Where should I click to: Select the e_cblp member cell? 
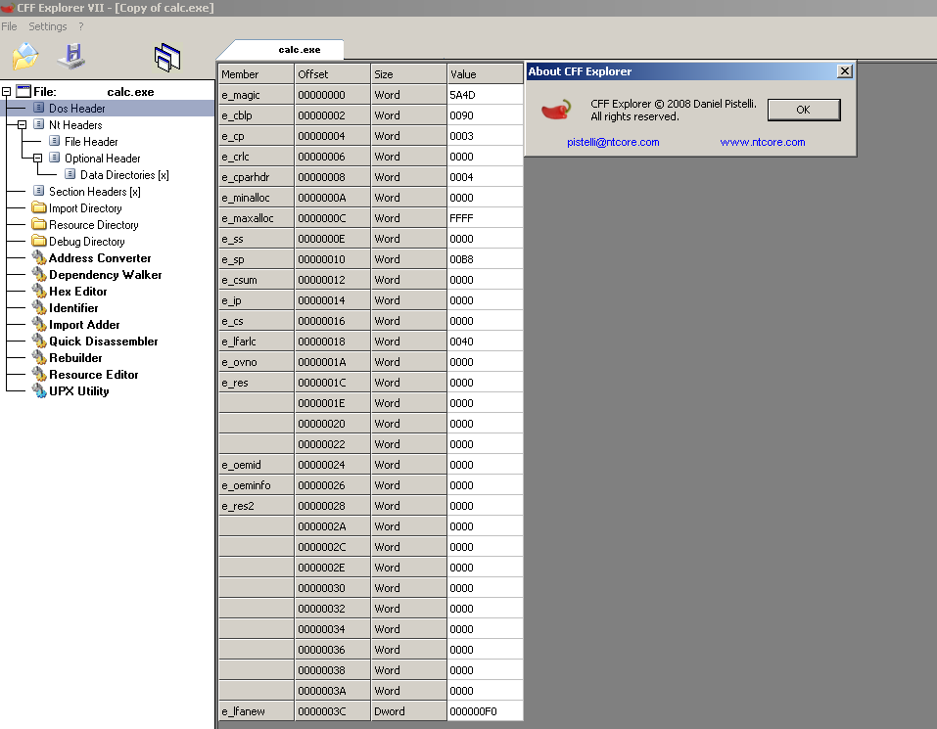(257, 115)
